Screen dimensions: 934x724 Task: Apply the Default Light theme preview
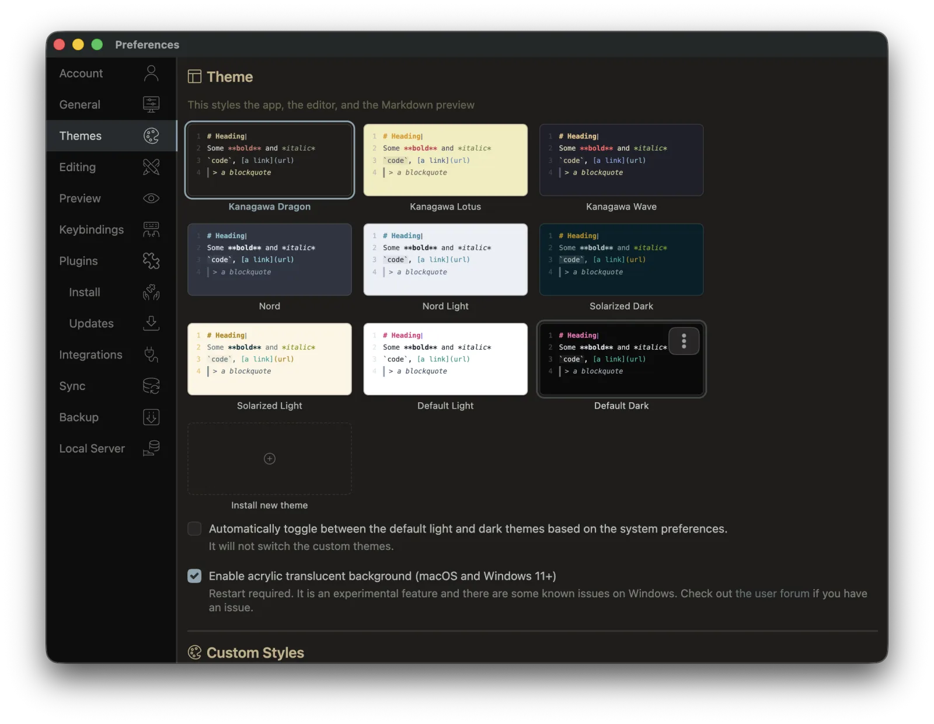pyautogui.click(x=445, y=359)
